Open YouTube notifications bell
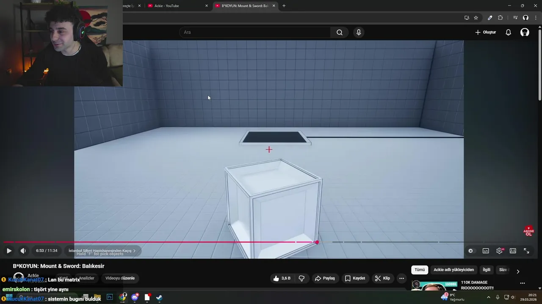Image resolution: width=542 pixels, height=304 pixels. (508, 33)
